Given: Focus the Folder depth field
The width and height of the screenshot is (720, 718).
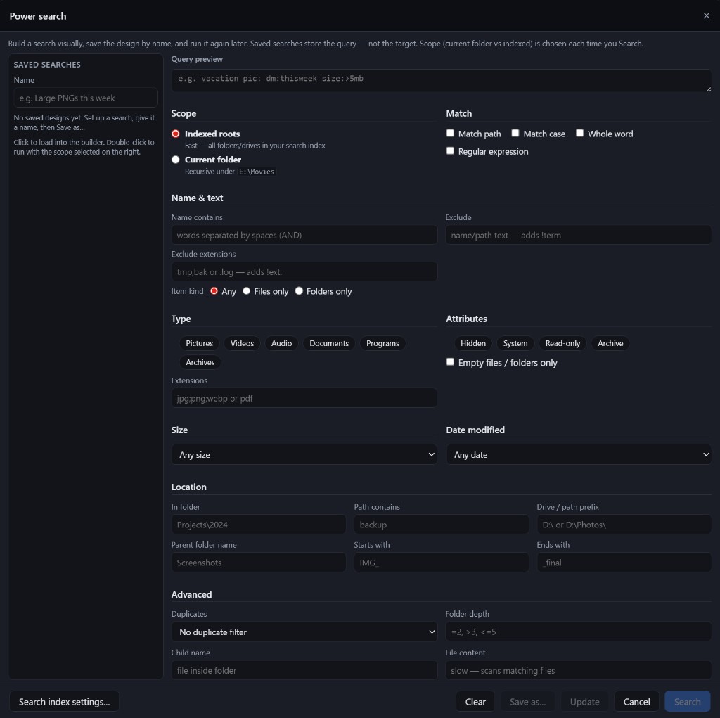Looking at the screenshot, I should [578, 632].
